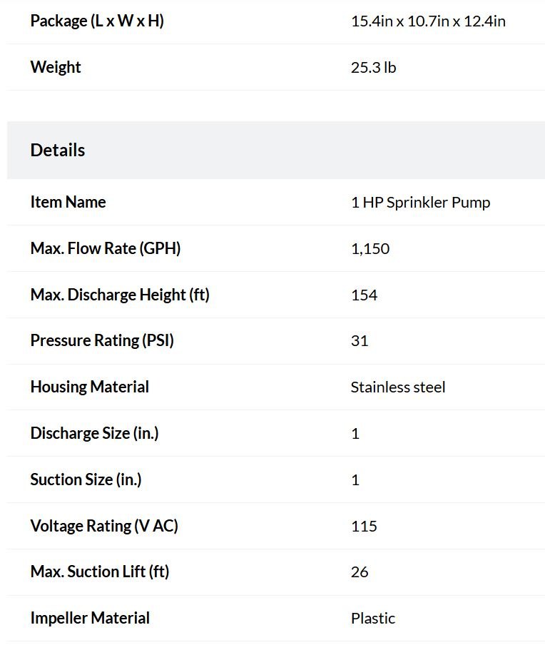This screenshot has width=545, height=650.
Task: Select the Max. Discharge Height (ft) label
Action: 120,295
